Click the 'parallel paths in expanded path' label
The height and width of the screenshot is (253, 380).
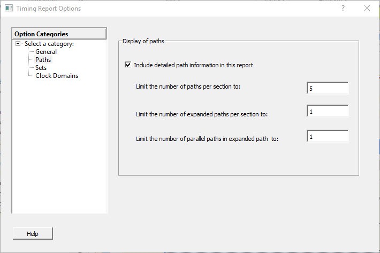tap(208, 139)
